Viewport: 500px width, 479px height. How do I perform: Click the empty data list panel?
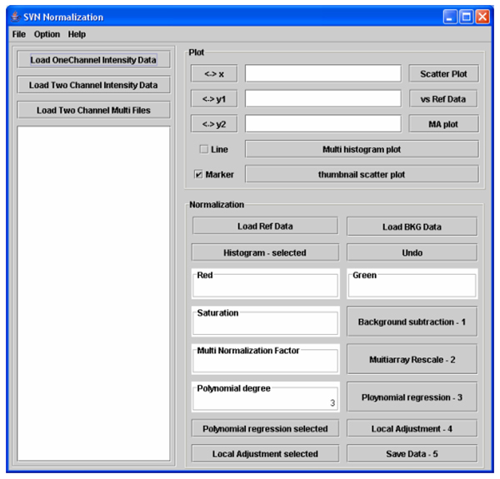(93, 292)
